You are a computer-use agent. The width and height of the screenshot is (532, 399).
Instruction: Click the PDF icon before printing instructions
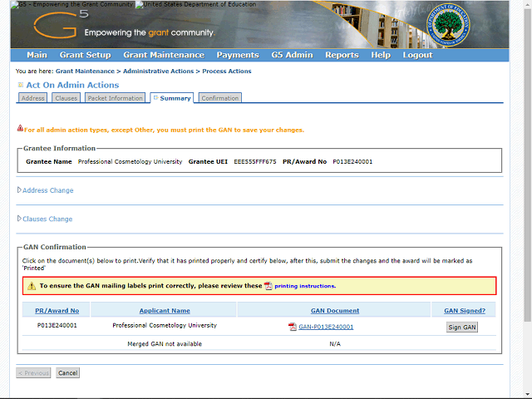[268, 286]
